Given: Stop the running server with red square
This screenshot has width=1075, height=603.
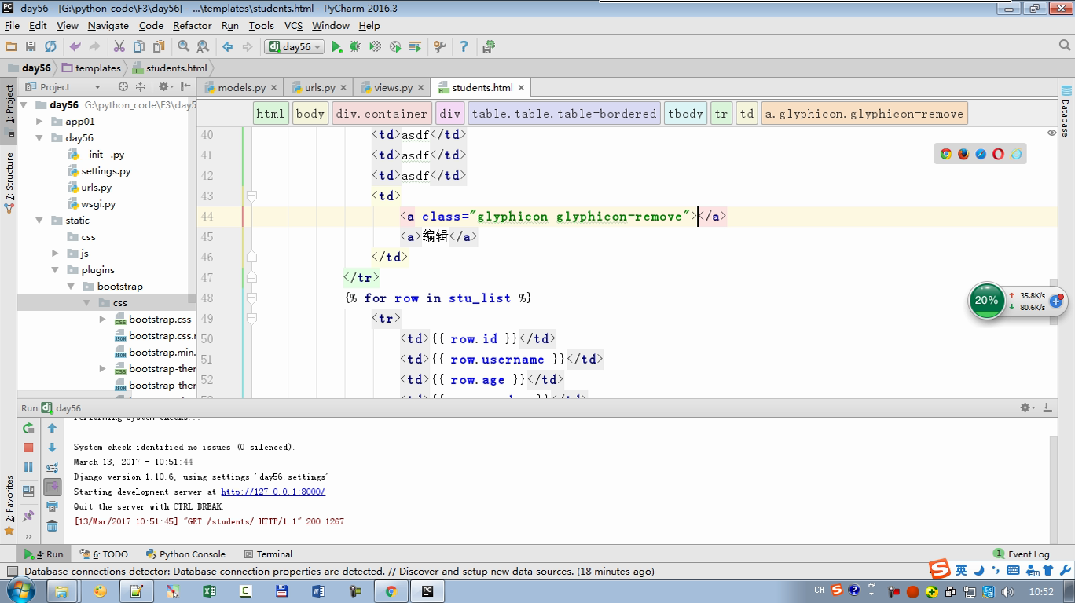Looking at the screenshot, I should click(28, 448).
